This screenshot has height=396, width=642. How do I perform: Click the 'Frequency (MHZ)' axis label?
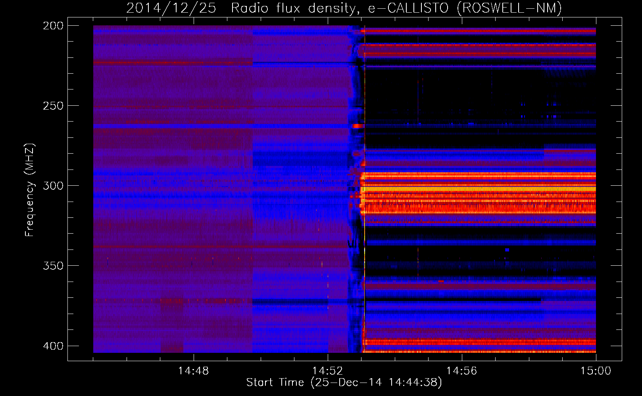30,190
